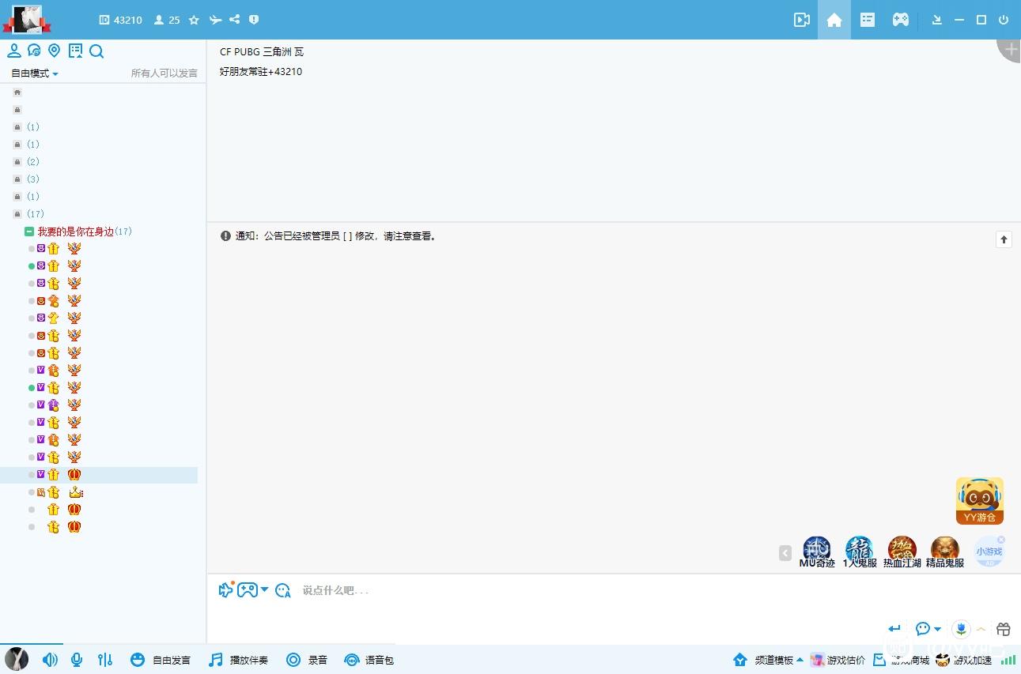Open the audio mixer sliders icon
The height and width of the screenshot is (674, 1021).
(x=105, y=660)
